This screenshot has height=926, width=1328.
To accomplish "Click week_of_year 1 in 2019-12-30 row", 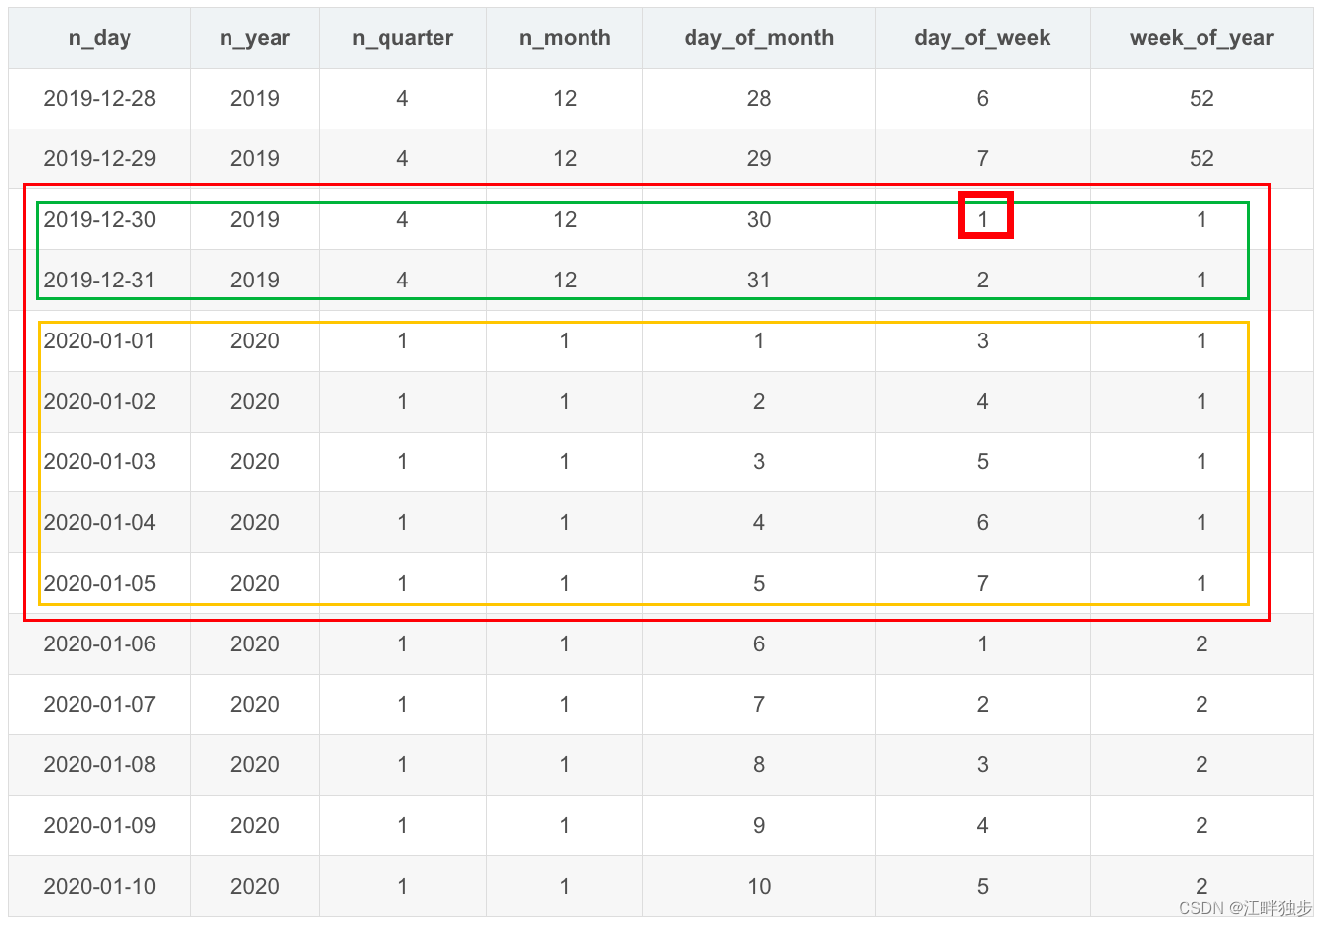I will pyautogui.click(x=1201, y=219).
